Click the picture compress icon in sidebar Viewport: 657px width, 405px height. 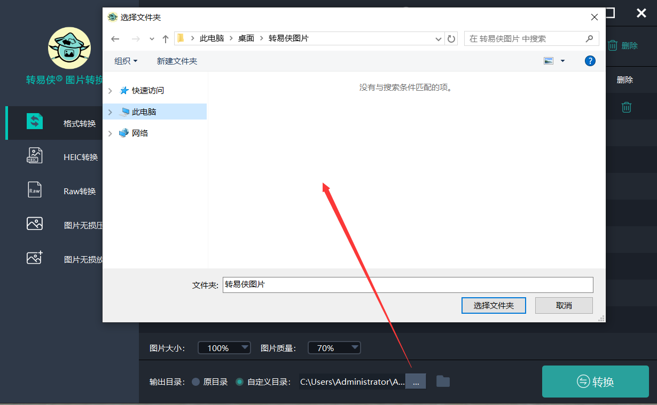click(x=35, y=224)
